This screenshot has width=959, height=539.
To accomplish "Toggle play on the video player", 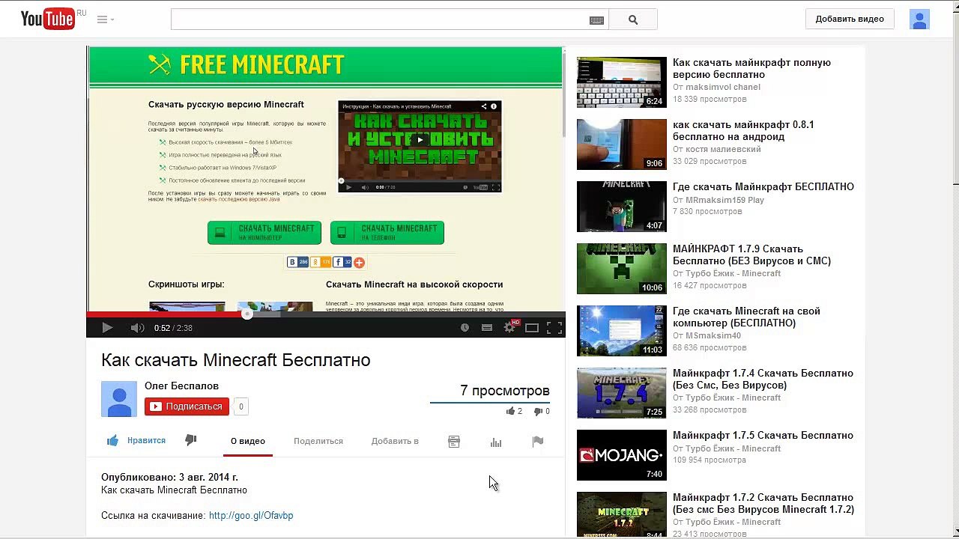I will tap(107, 327).
